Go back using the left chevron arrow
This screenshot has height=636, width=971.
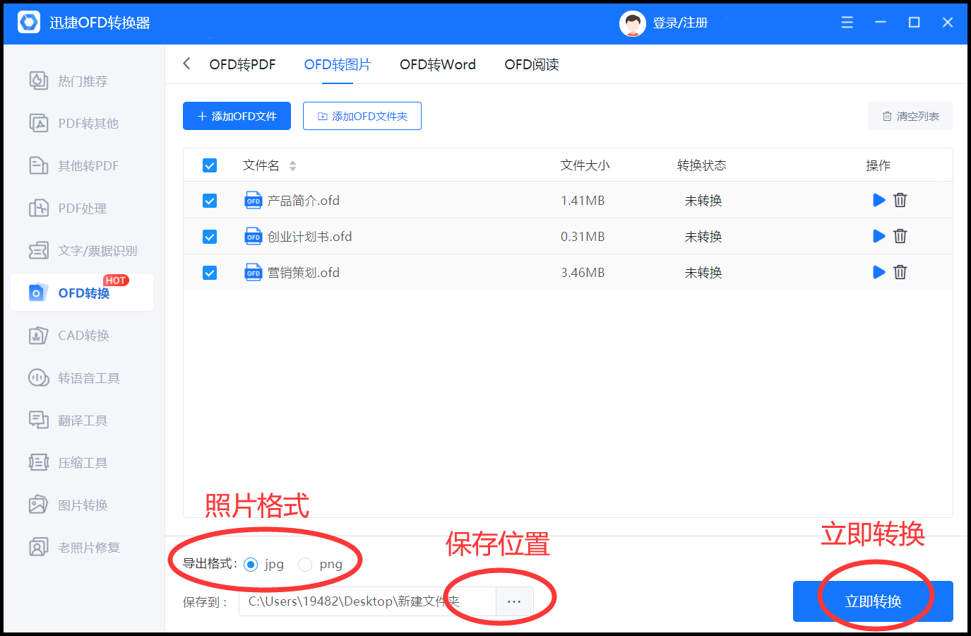[x=186, y=64]
